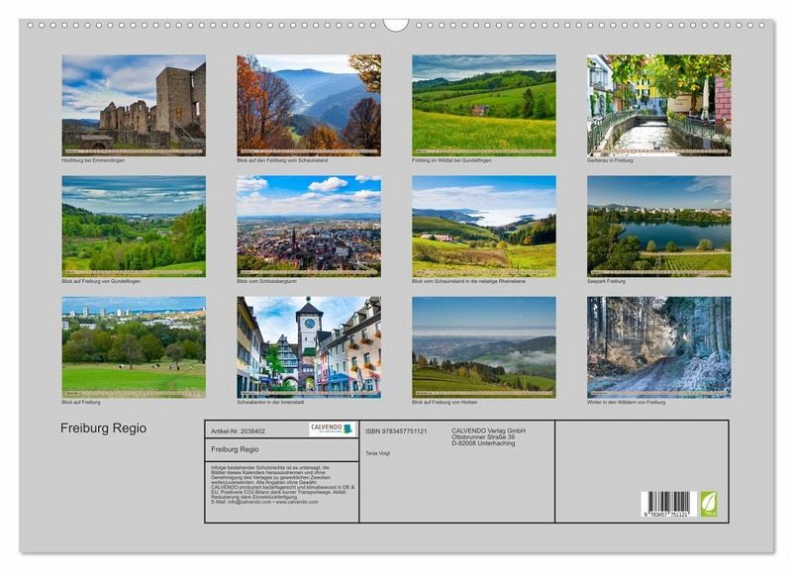Select the Blick vom Schlossbergturm city photo

point(308,226)
